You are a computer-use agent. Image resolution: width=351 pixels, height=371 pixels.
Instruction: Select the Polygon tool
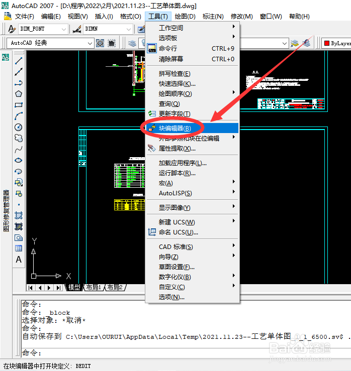(19, 94)
